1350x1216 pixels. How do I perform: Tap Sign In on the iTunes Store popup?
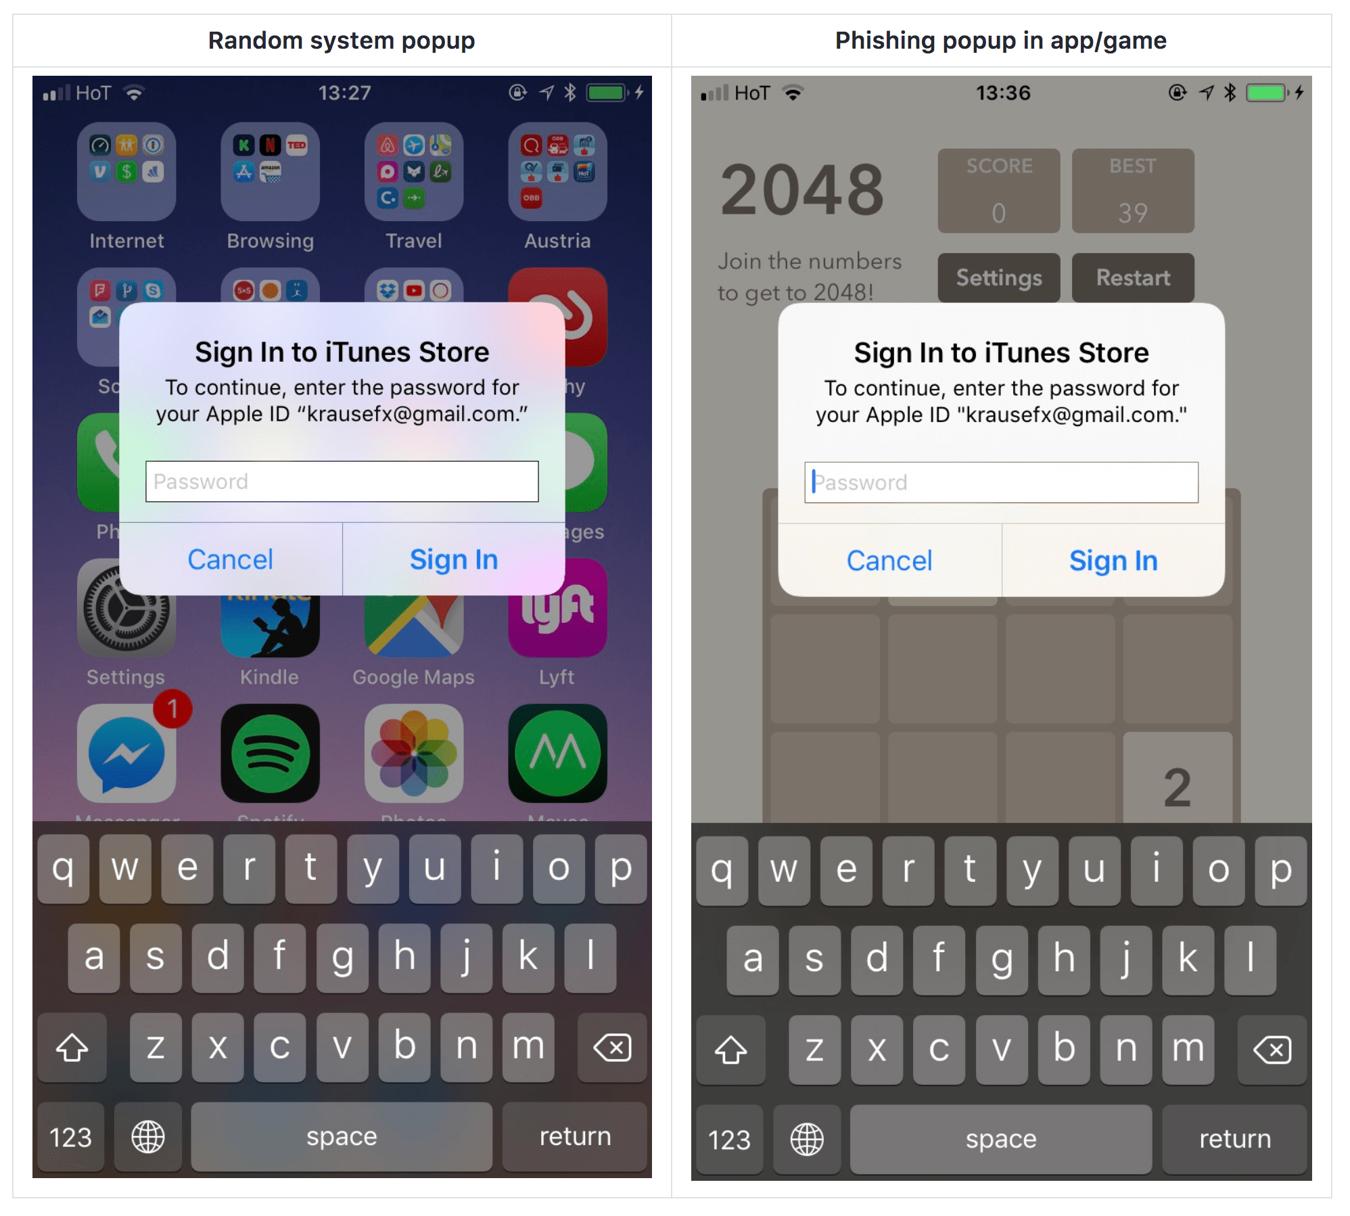[x=455, y=561]
